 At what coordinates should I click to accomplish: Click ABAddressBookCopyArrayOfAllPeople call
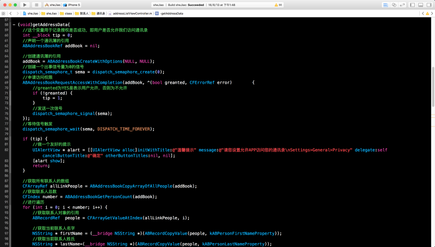tap(131, 186)
